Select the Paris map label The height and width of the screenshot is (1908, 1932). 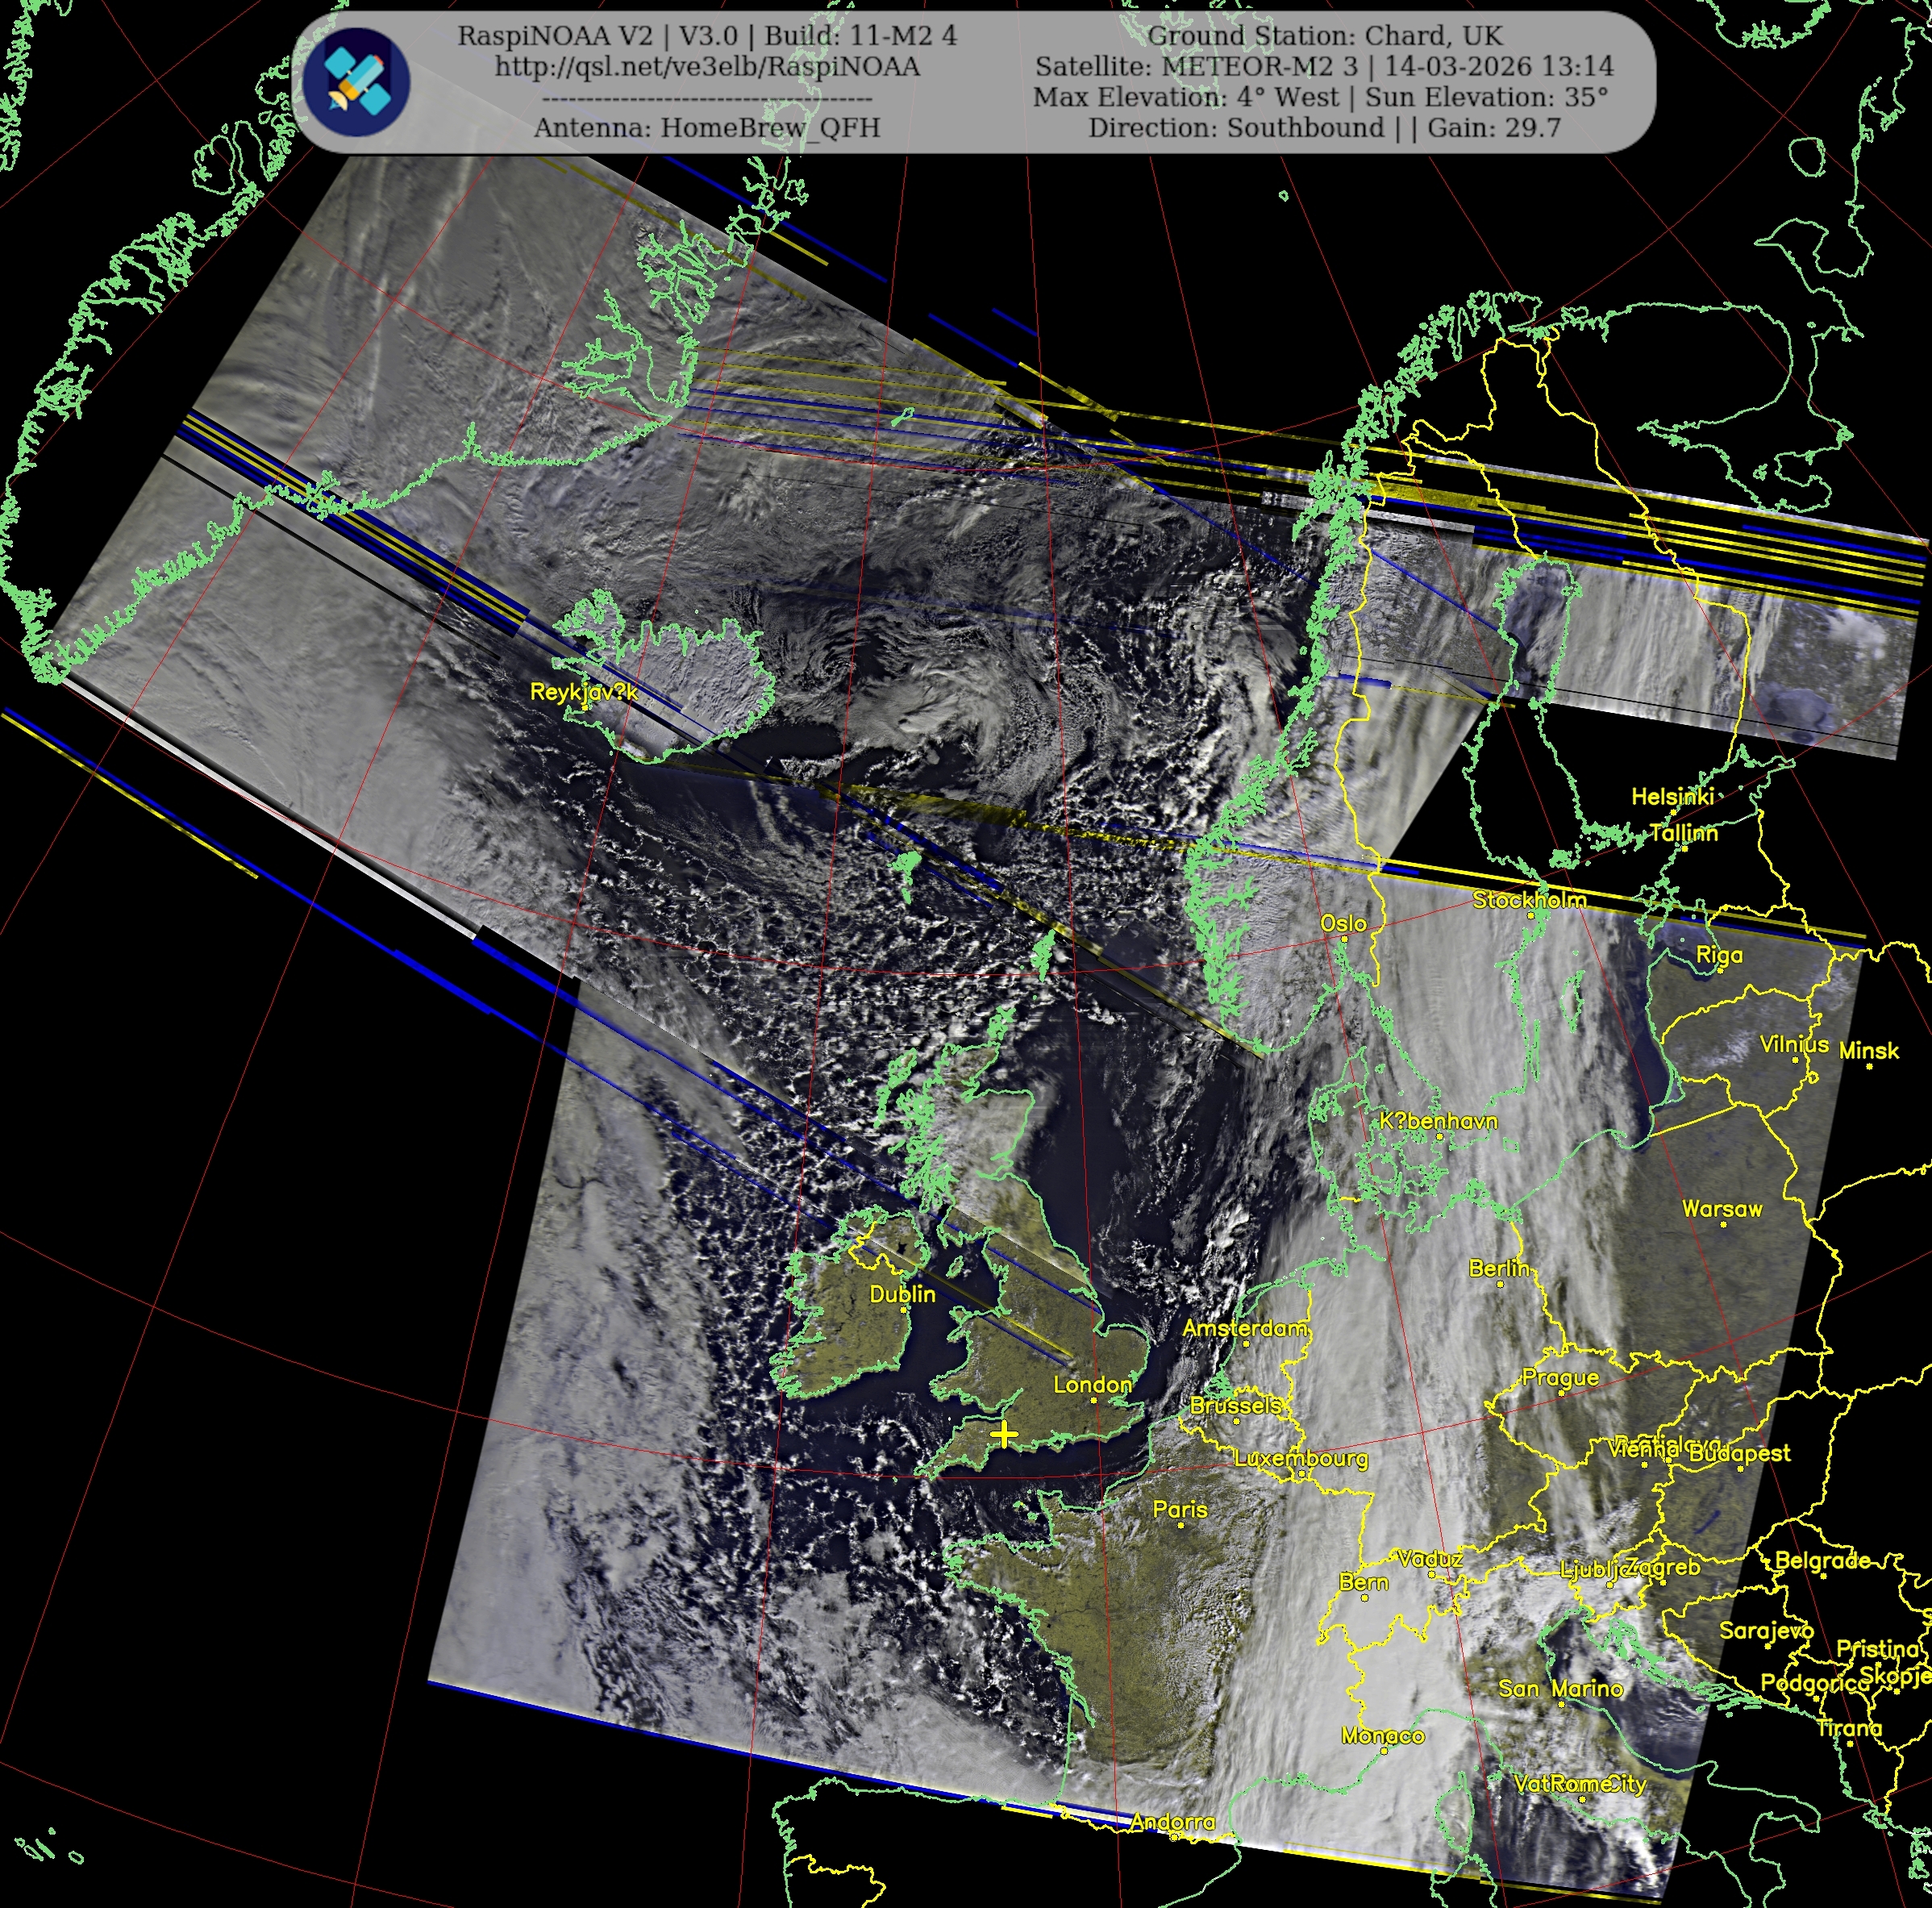click(1180, 1509)
